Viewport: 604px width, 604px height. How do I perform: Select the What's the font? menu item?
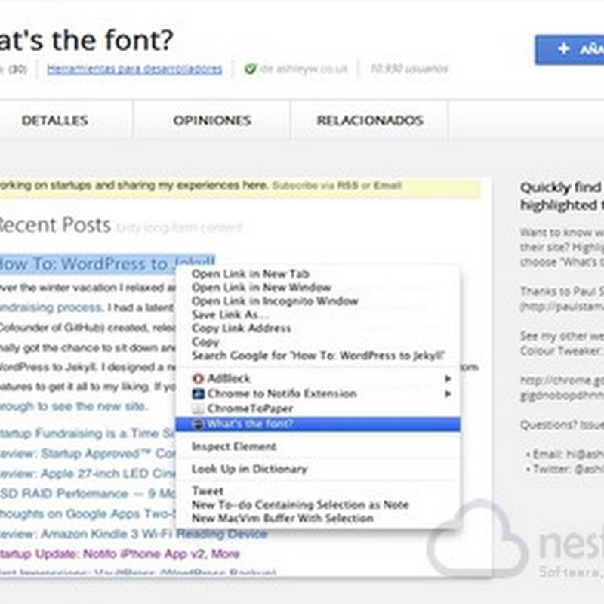[x=317, y=424]
